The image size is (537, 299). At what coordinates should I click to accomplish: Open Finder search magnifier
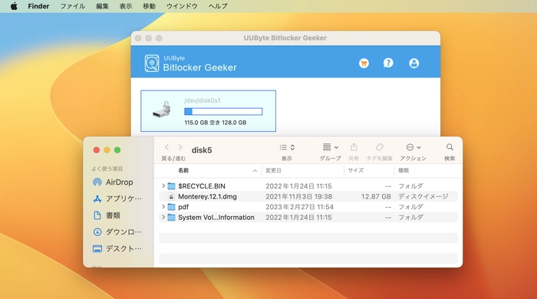450,147
